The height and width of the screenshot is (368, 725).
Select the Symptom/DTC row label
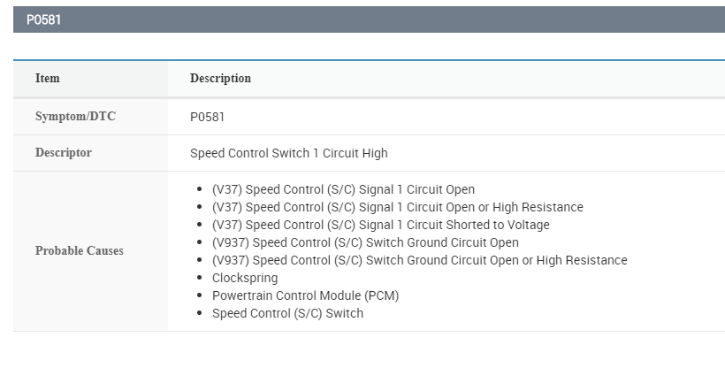75,117
